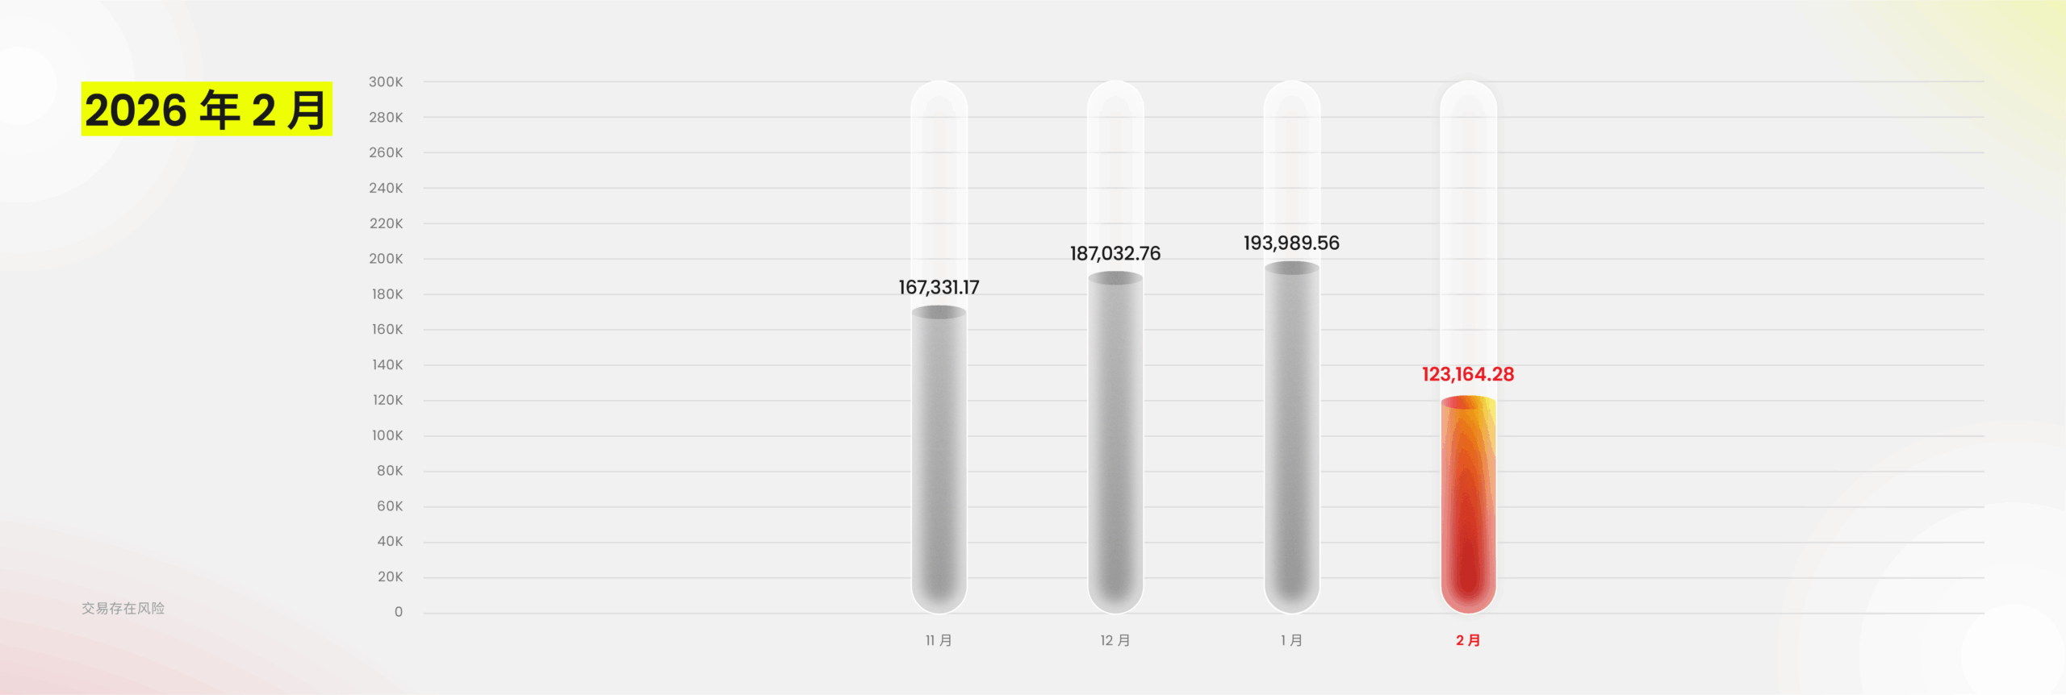Click the gray January bar
2066x695 pixels.
coord(1291,439)
